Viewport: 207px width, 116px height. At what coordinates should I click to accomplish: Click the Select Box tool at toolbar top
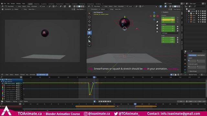(89, 13)
